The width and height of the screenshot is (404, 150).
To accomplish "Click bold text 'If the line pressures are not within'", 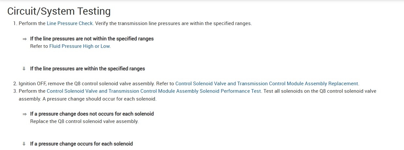I will point(92,39).
